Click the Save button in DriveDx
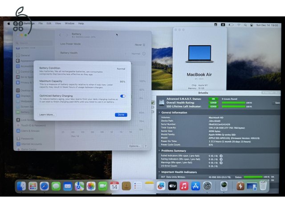The image size is (285, 213). point(277,103)
